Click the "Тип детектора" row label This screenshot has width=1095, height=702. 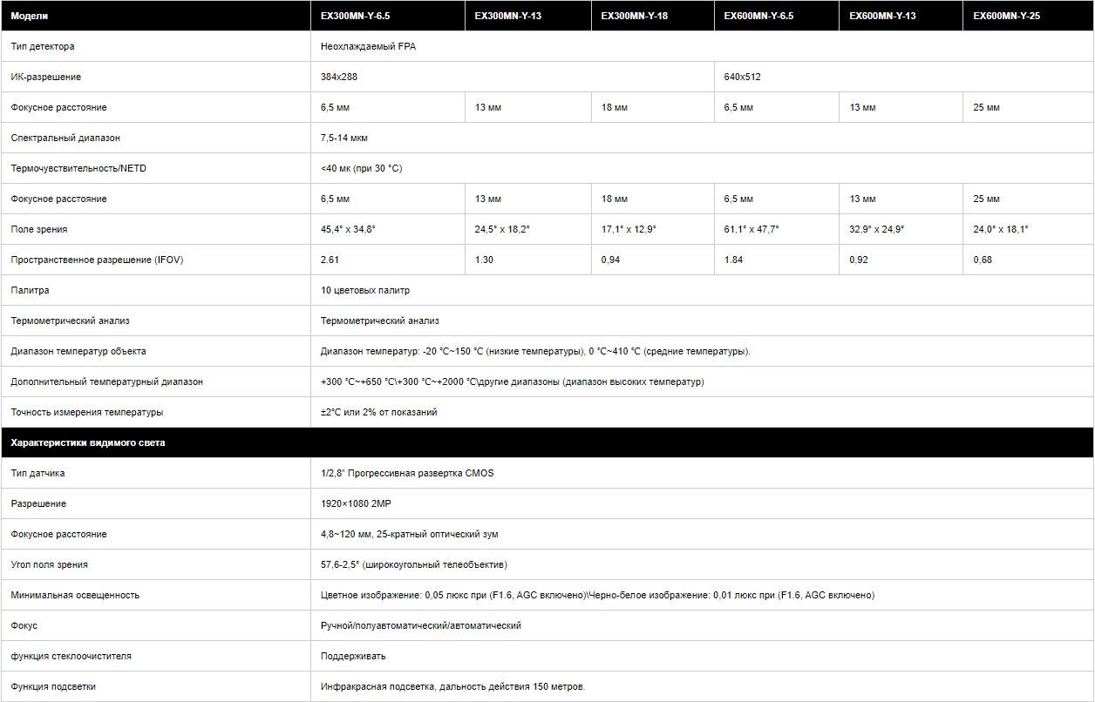(43, 46)
